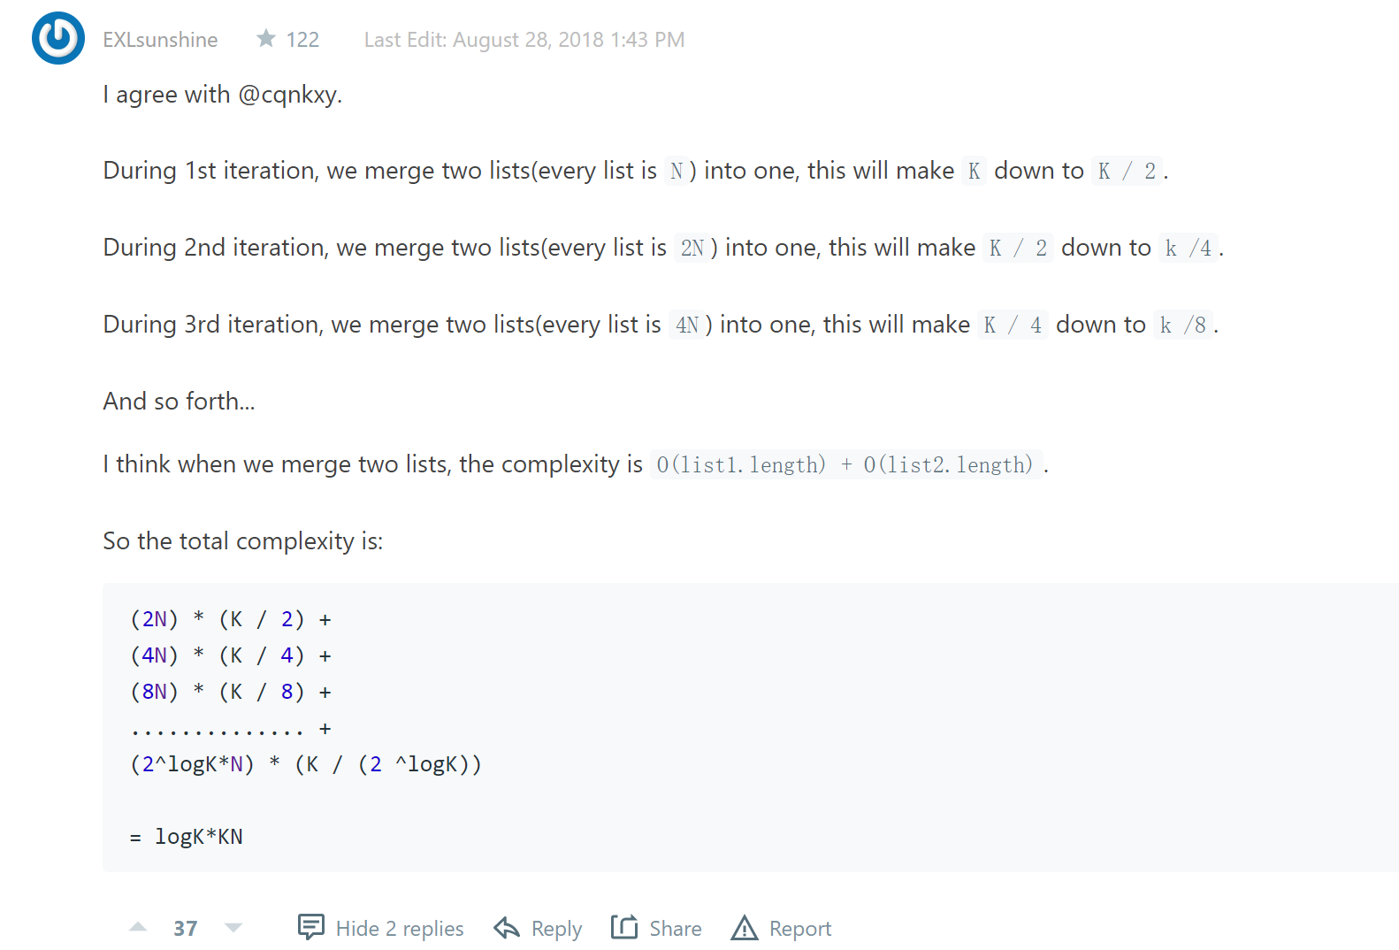This screenshot has height=950, width=1399.
Task: Open the EXLsunshine username profile link
Action: (160, 40)
